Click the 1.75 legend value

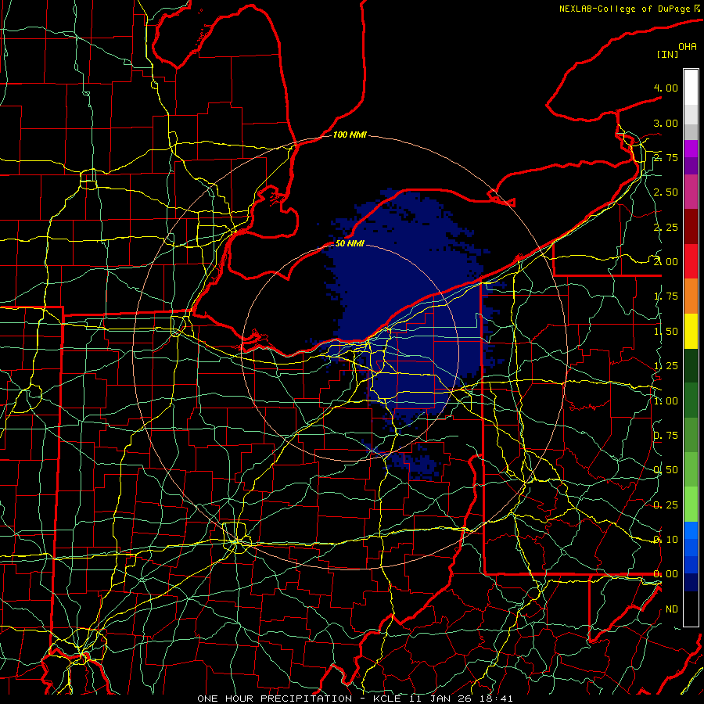pos(666,296)
